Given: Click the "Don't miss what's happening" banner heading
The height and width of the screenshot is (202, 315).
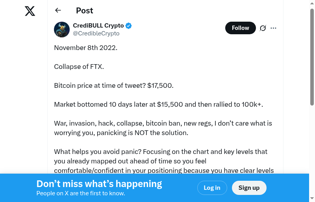Looking at the screenshot, I should pos(99,184).
